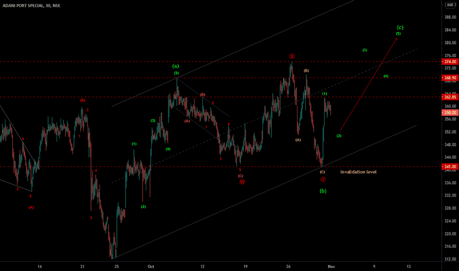Click the 9 date label on time axis
This screenshot has width=459, height=271.
point(374,267)
